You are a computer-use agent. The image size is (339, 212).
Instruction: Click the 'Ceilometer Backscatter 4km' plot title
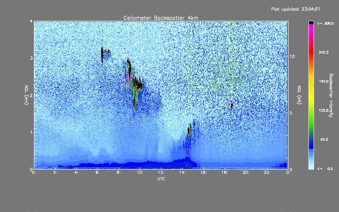(161, 18)
